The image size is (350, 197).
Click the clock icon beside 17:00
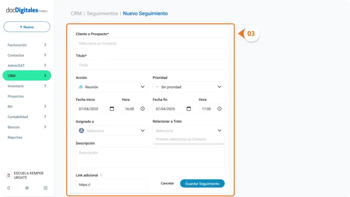click(219, 109)
